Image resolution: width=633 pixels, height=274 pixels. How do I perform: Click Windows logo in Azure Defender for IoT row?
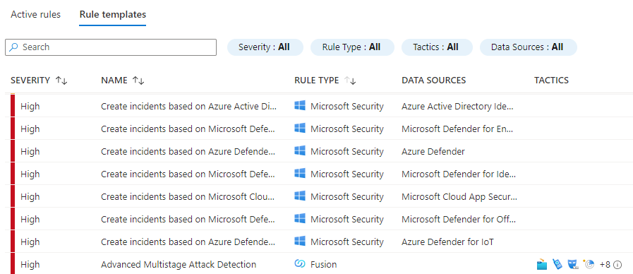(300, 242)
